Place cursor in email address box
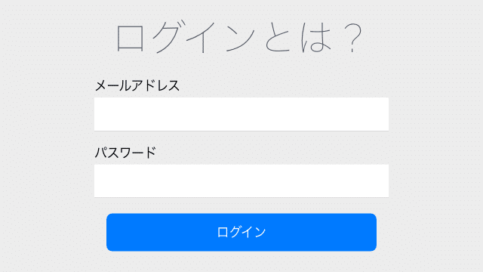The height and width of the screenshot is (272, 483). (x=241, y=114)
